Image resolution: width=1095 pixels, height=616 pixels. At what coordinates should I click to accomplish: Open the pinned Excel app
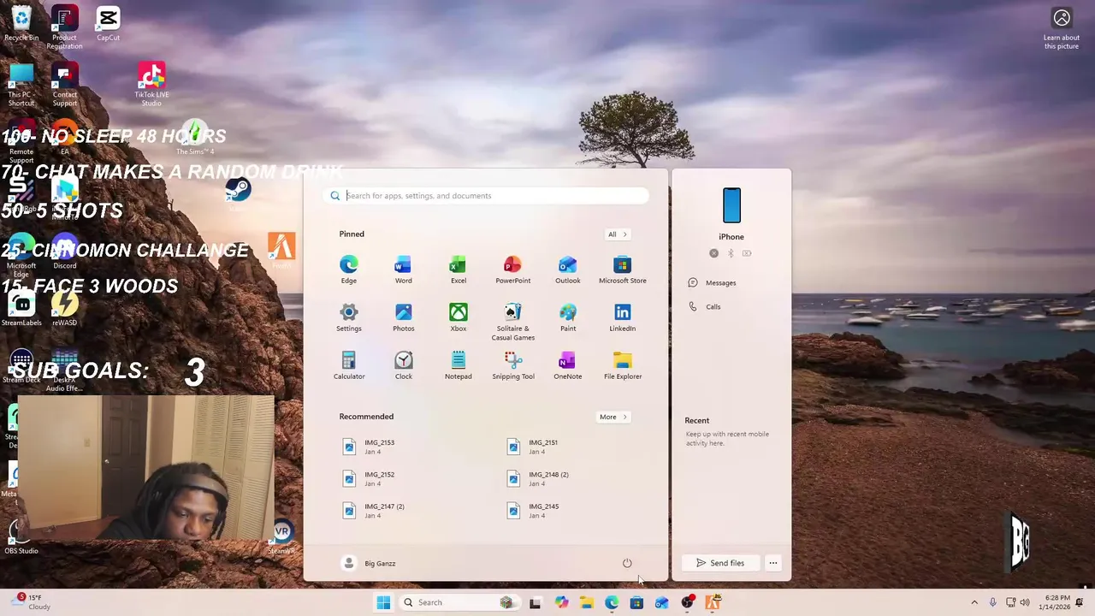coord(459,269)
